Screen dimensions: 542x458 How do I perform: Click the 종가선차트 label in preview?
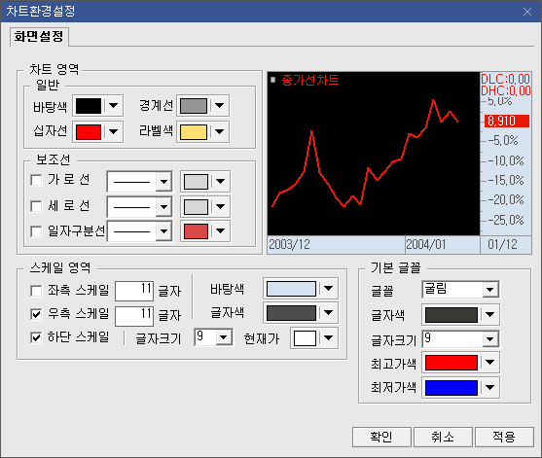click(310, 80)
